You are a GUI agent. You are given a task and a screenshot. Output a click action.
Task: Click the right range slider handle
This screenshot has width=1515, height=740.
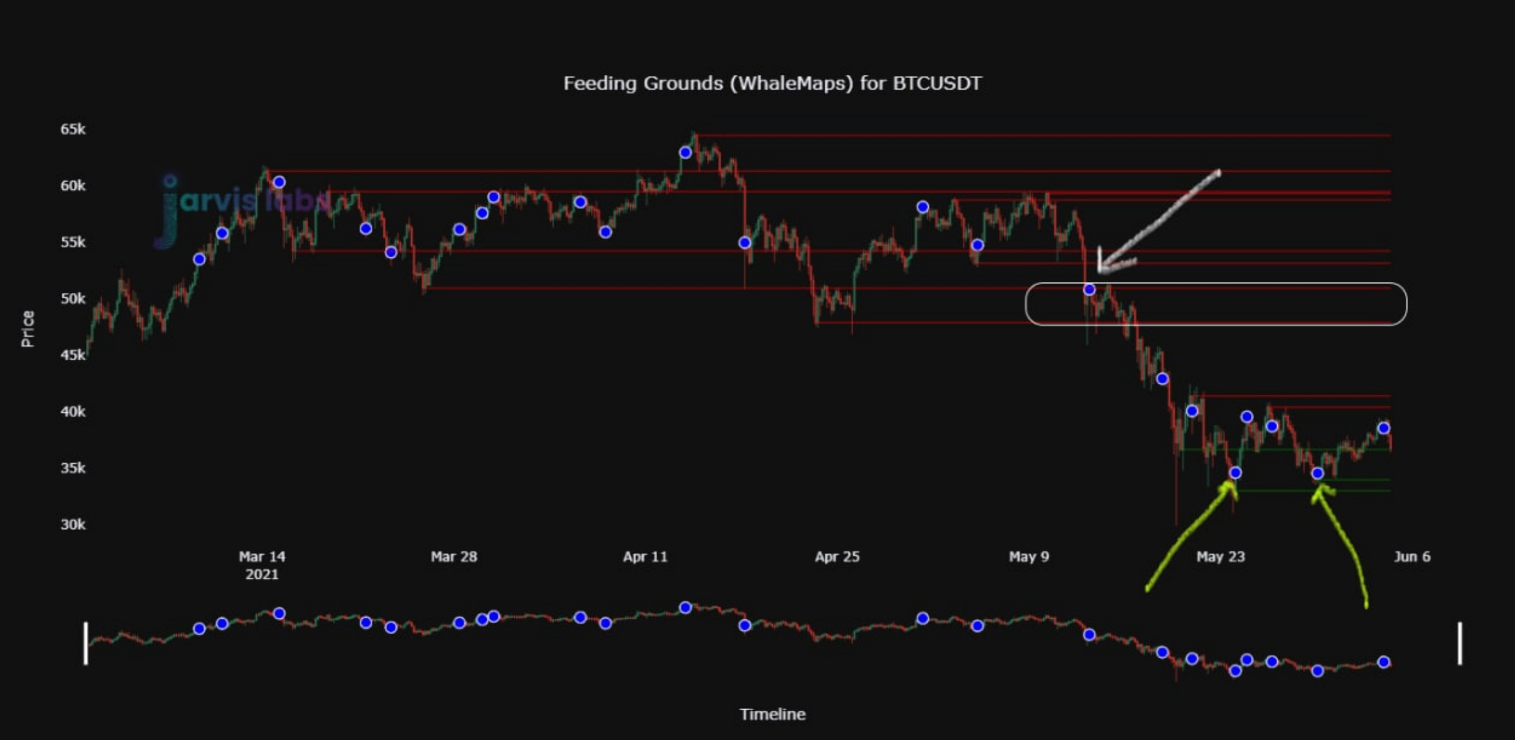(1460, 643)
